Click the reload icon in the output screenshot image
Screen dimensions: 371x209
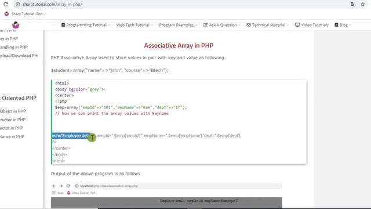coord(68,186)
